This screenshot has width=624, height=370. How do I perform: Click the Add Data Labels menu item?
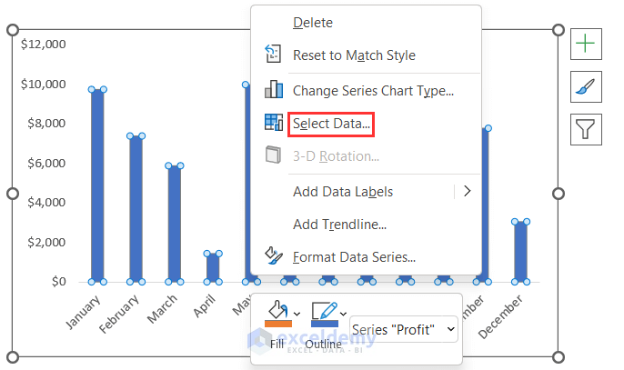pyautogui.click(x=343, y=192)
